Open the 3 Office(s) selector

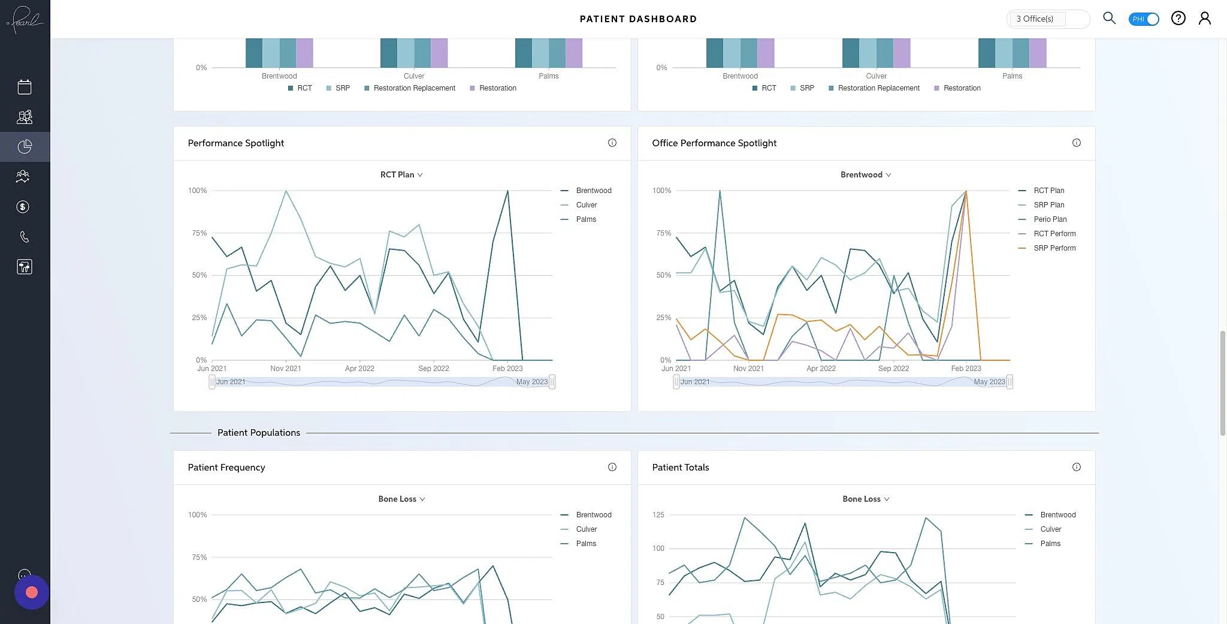1047,19
